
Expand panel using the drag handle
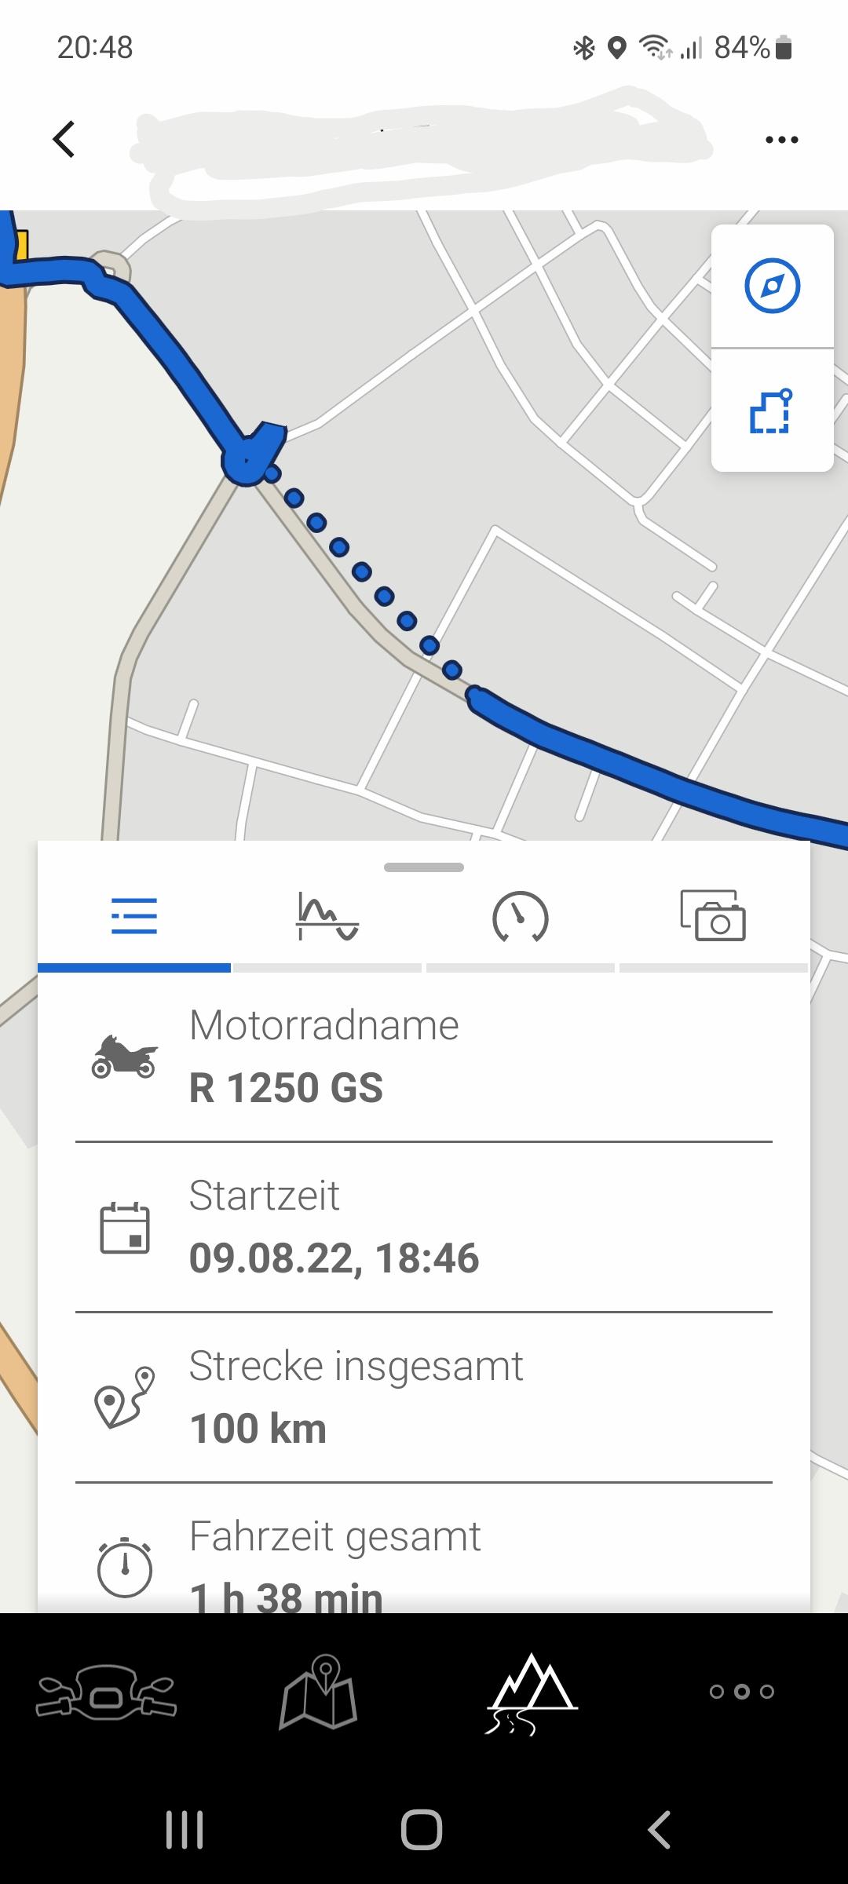[x=424, y=867]
